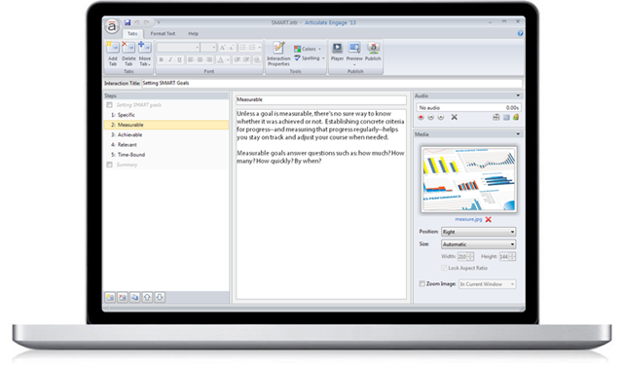Image resolution: width=623 pixels, height=368 pixels.
Task: Click the move step up arrow icon
Action: (147, 297)
